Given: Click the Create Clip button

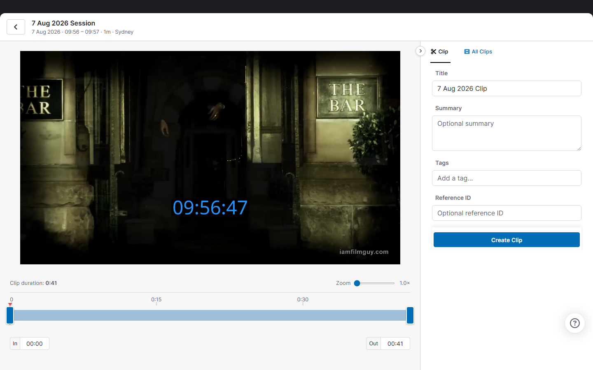Looking at the screenshot, I should (507, 240).
